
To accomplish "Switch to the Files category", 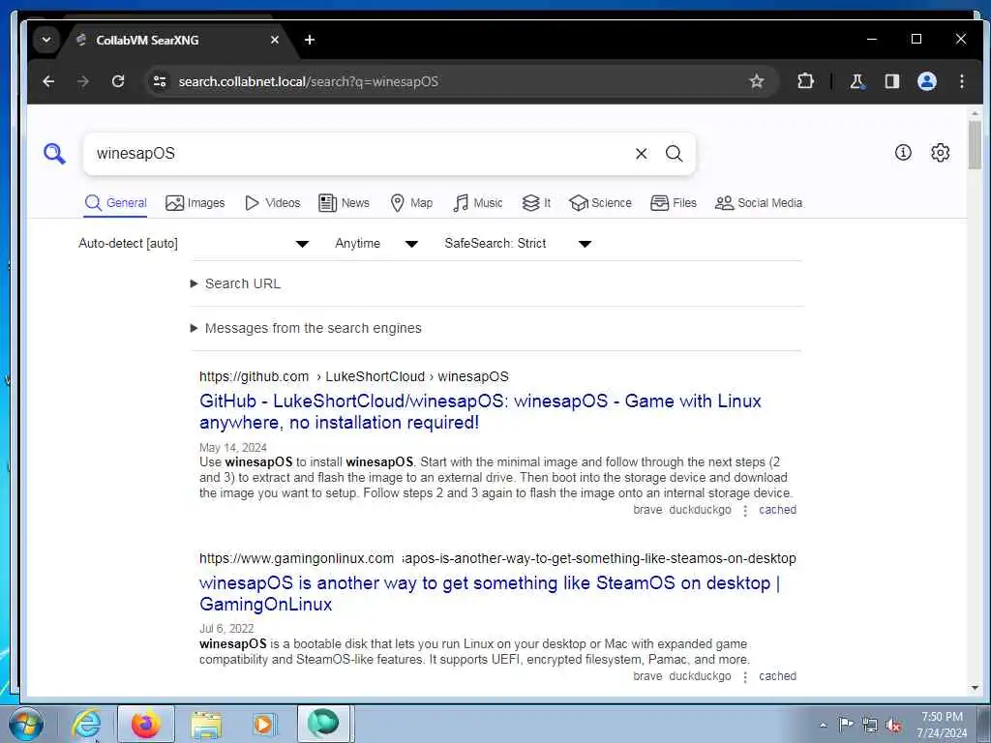I will pyautogui.click(x=674, y=203).
